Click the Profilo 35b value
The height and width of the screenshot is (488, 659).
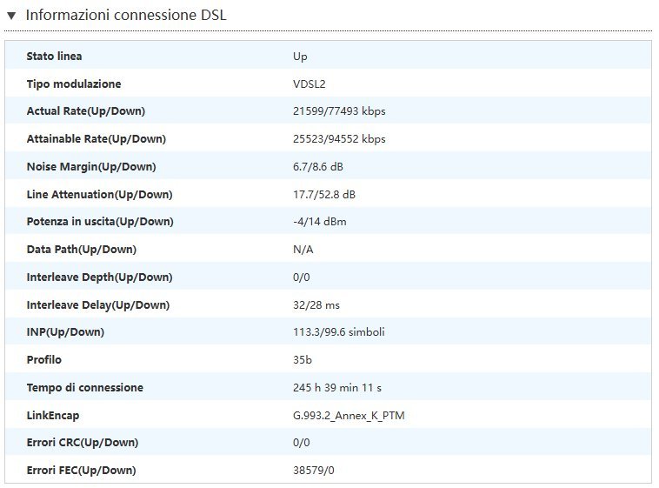(303, 360)
